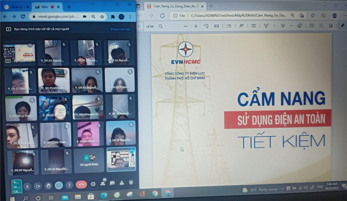Toggle the pin PDF toolbar button

[342, 26]
